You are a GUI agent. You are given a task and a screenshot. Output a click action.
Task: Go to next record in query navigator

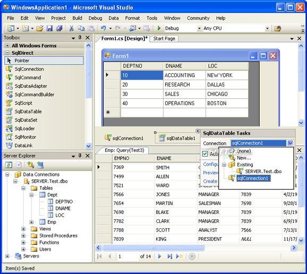[159, 256]
